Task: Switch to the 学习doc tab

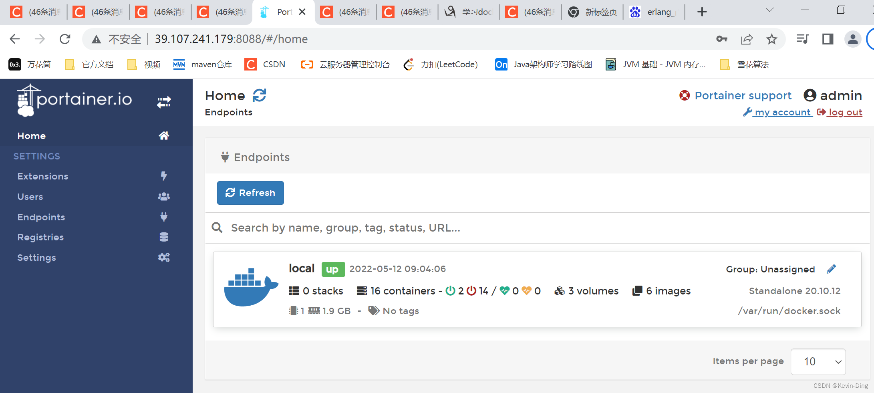Action: click(x=469, y=12)
